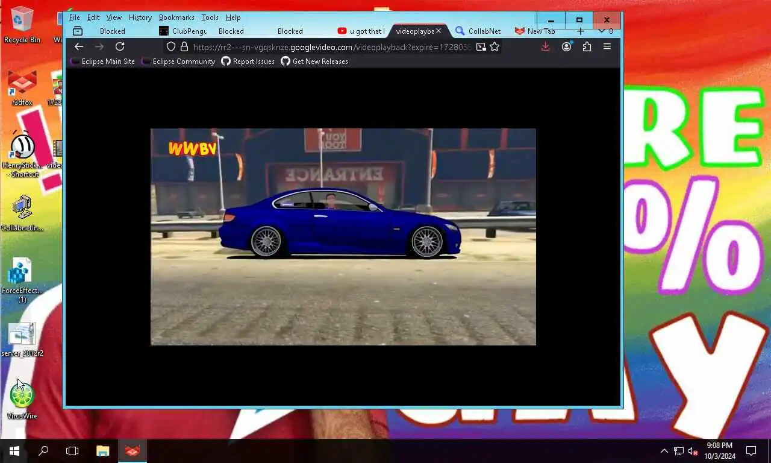The image size is (771, 463).
Task: Open the History menu
Action: (140, 17)
